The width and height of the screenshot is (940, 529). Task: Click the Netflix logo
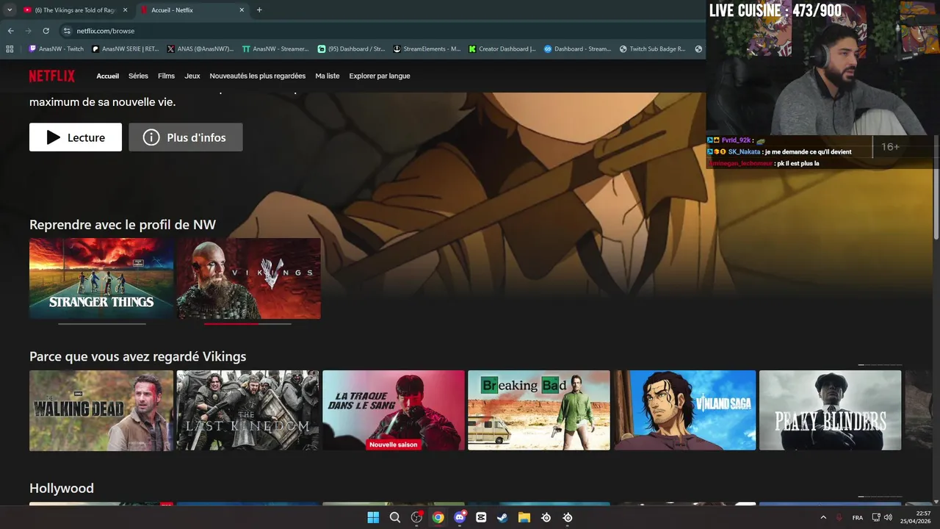(52, 76)
